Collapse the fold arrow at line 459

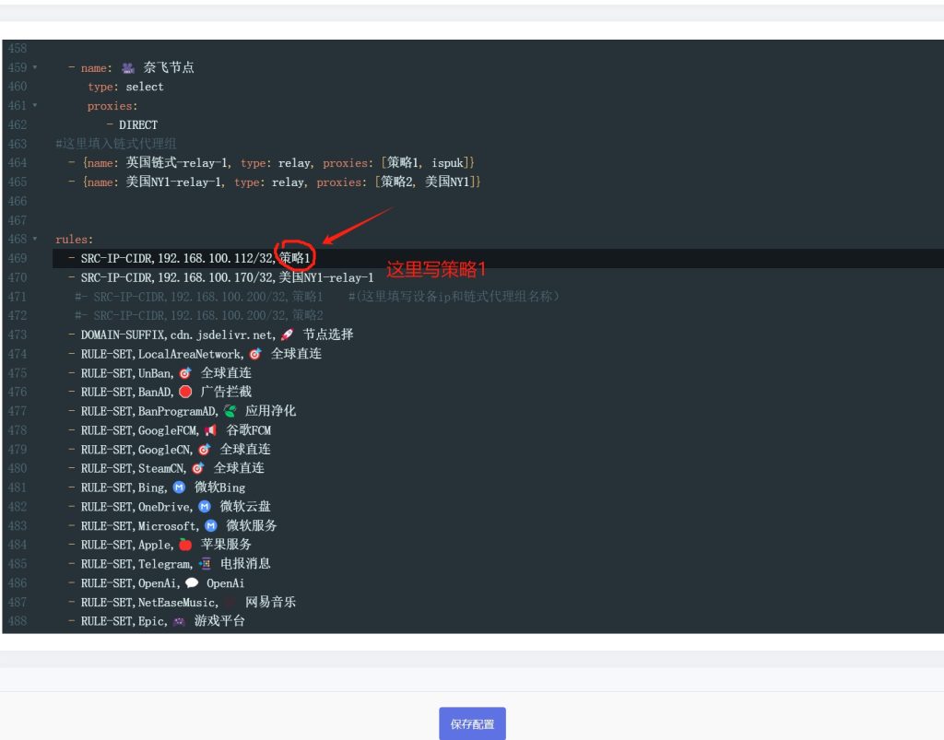(35, 67)
